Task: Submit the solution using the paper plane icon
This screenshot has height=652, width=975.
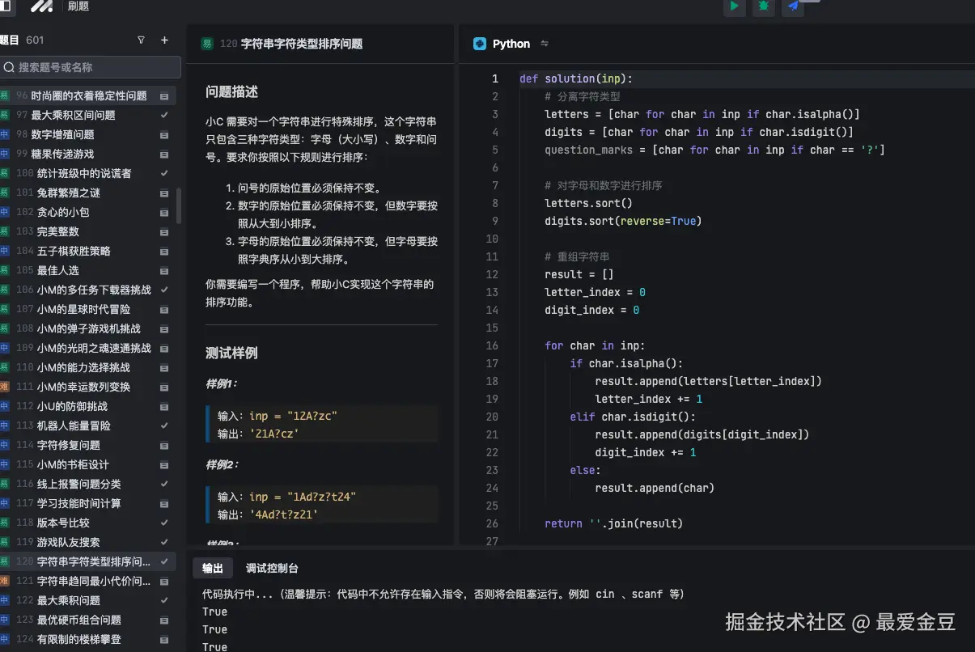Action: click(x=791, y=7)
